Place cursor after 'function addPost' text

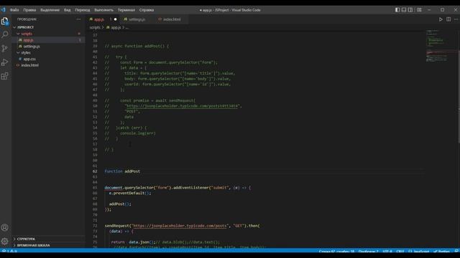tap(141, 171)
